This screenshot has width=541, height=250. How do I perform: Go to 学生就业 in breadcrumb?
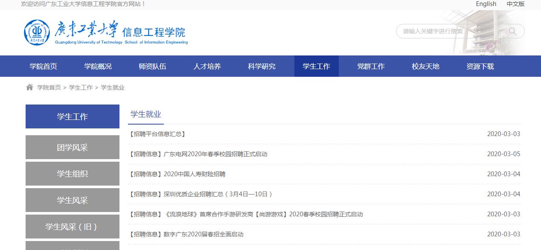(x=113, y=87)
